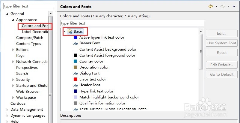Viewport: 240px width, 123px height.
Task: Select the red Error text color swatch
Action: [x=76, y=79]
